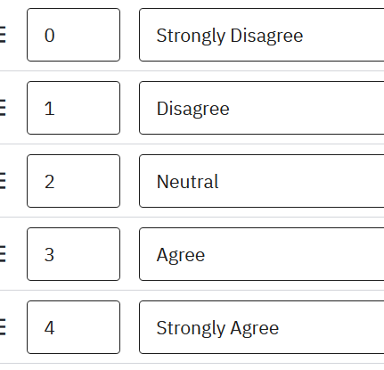Viewport: 384px width, 370px height.
Task: Place cursor after the word Neutral
Action: coord(219,182)
